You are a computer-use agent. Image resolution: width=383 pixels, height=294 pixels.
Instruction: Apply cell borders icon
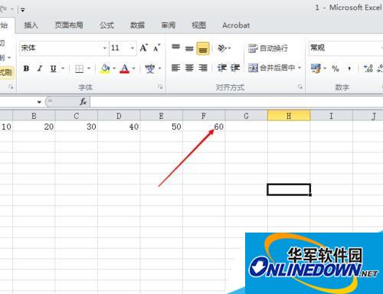point(79,68)
